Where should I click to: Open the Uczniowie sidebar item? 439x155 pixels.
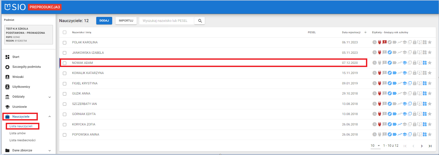20,107
